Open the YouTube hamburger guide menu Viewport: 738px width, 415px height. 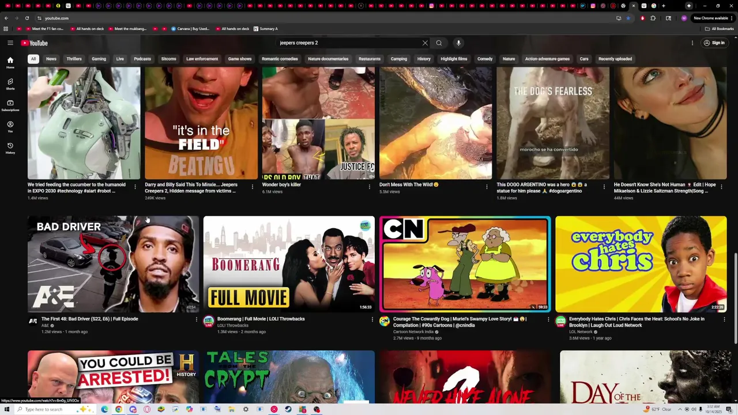coord(10,43)
